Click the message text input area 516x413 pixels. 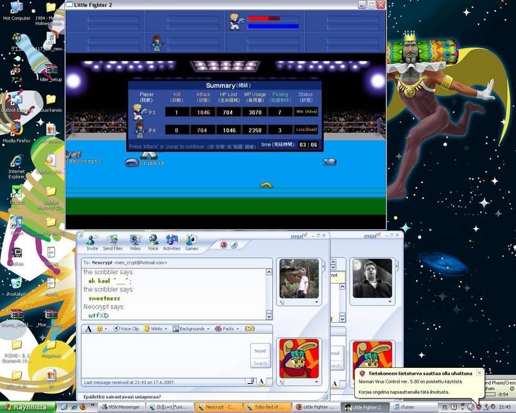click(164, 355)
